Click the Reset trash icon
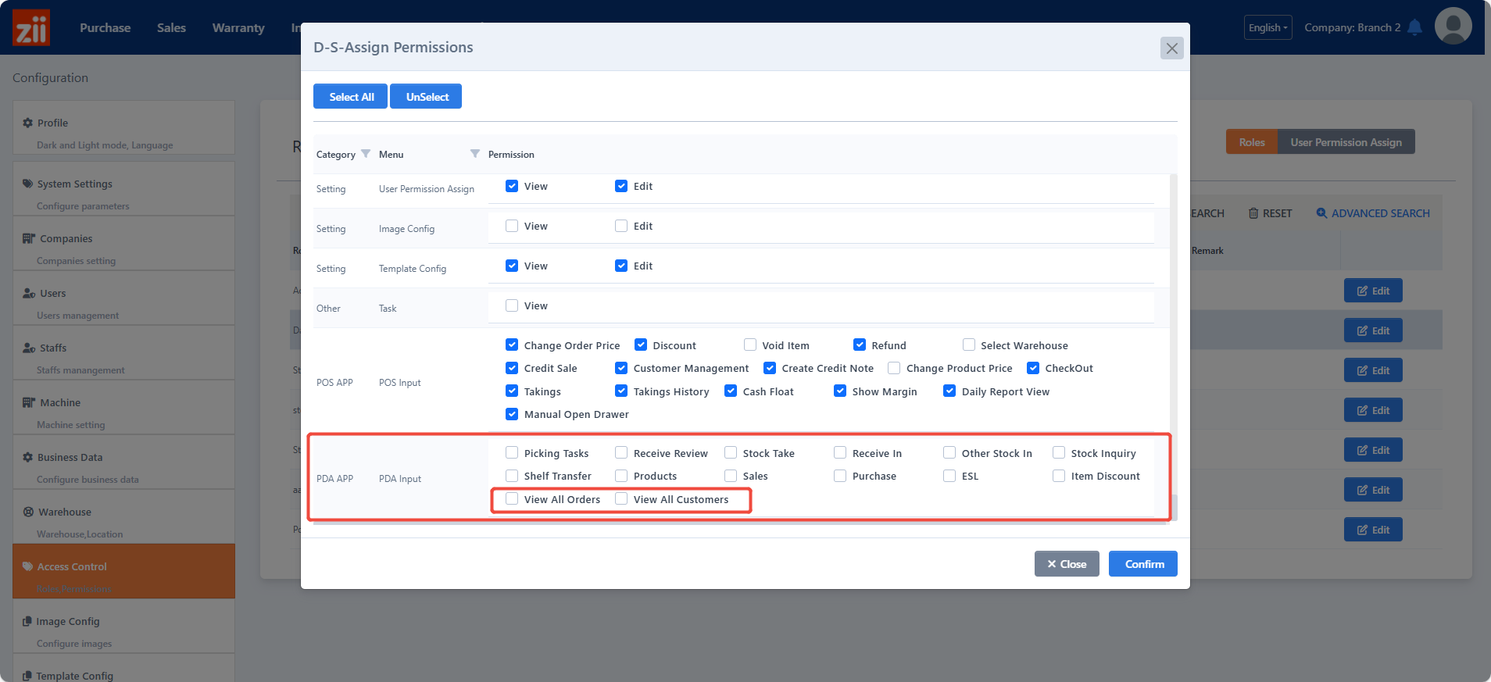The height and width of the screenshot is (682, 1491). click(x=1253, y=213)
